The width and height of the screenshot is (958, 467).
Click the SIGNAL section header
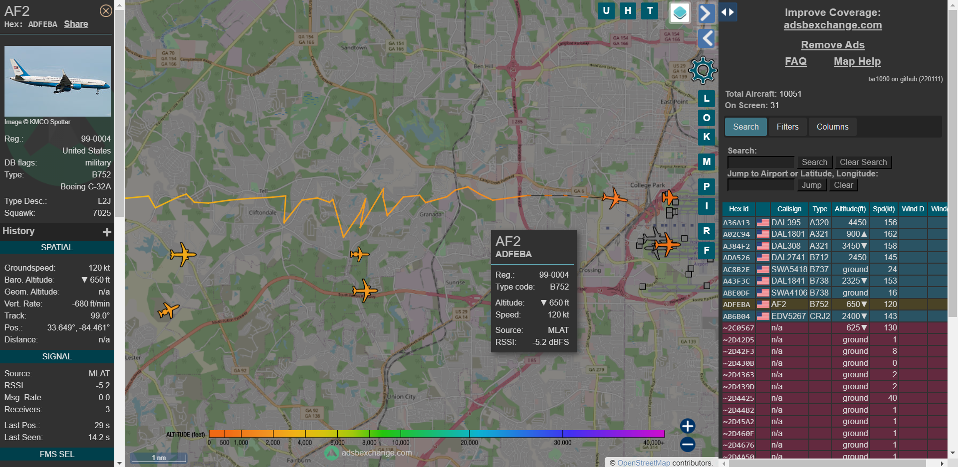(x=57, y=356)
